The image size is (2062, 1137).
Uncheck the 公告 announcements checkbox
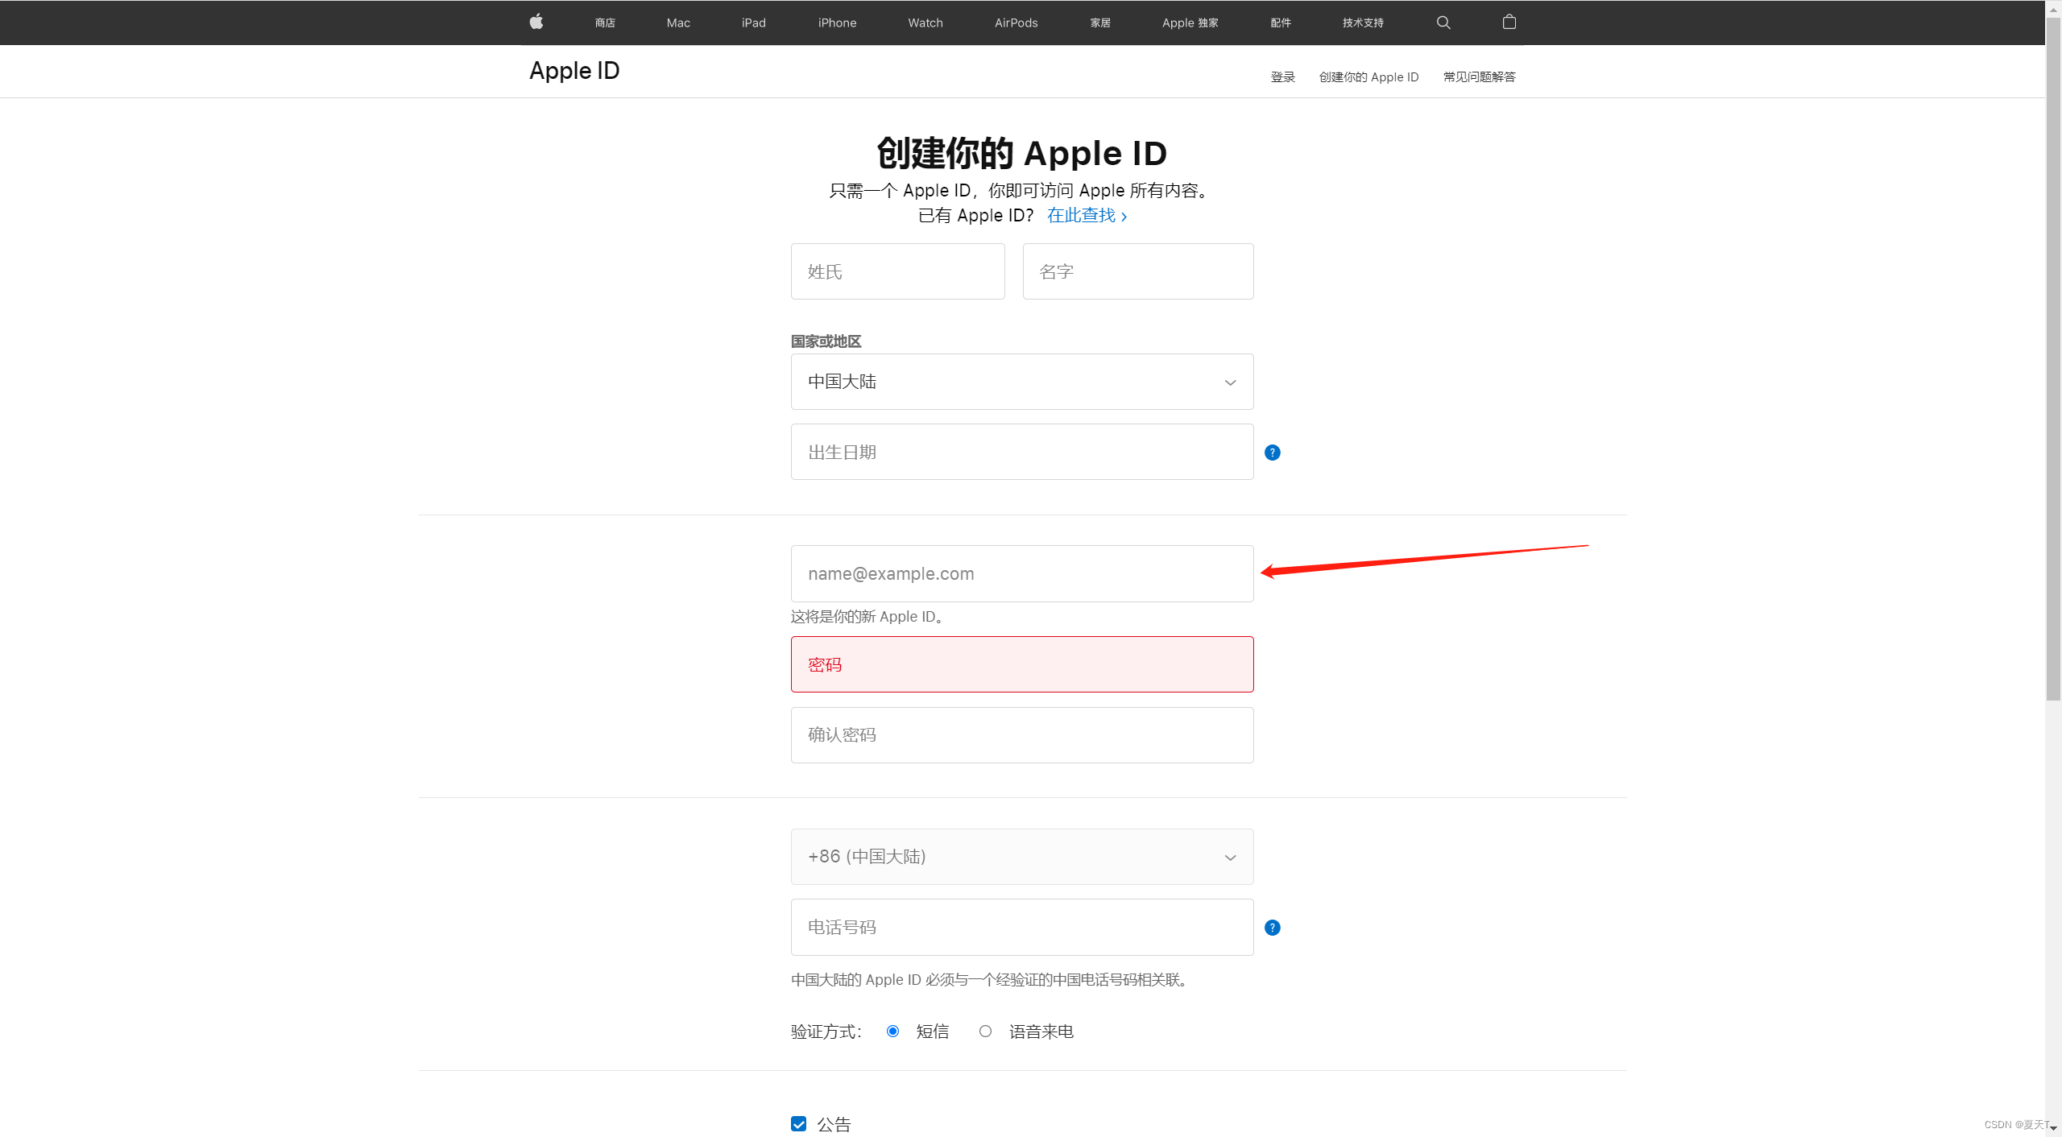click(798, 1124)
